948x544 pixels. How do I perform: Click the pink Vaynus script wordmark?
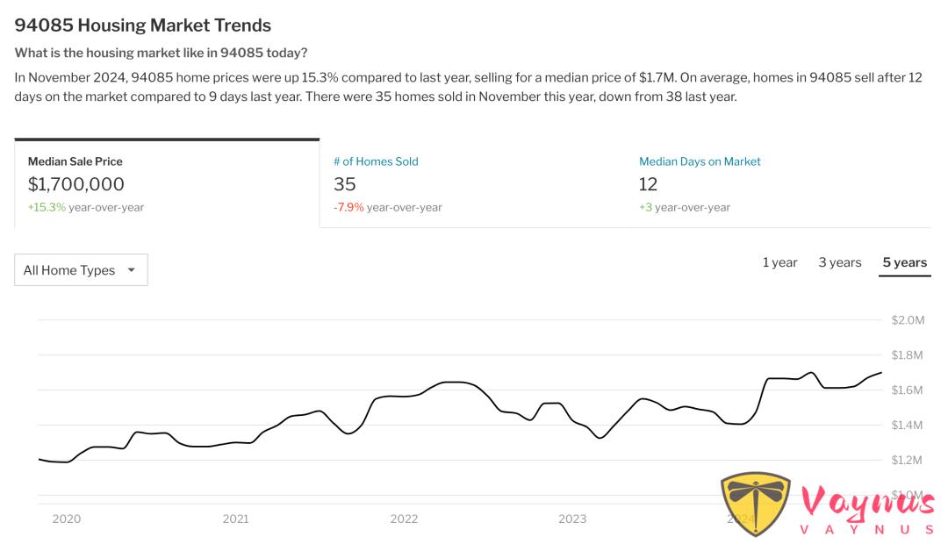(x=867, y=504)
